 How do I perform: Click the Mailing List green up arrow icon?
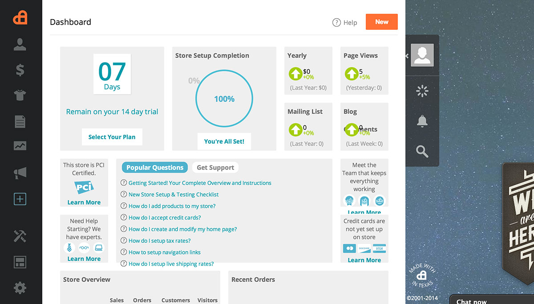[295, 130]
